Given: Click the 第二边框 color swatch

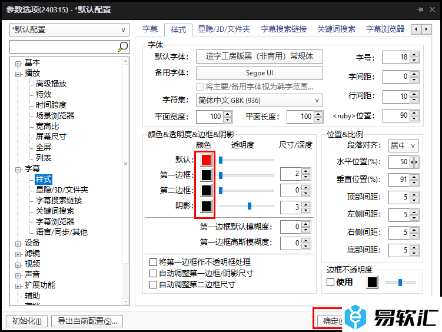Looking at the screenshot, I should pyautogui.click(x=206, y=191).
